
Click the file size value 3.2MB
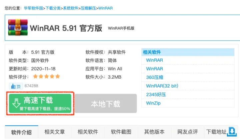click(x=114, y=77)
